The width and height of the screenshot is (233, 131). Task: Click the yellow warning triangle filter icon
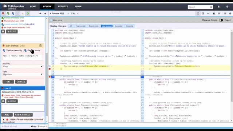(23, 13)
